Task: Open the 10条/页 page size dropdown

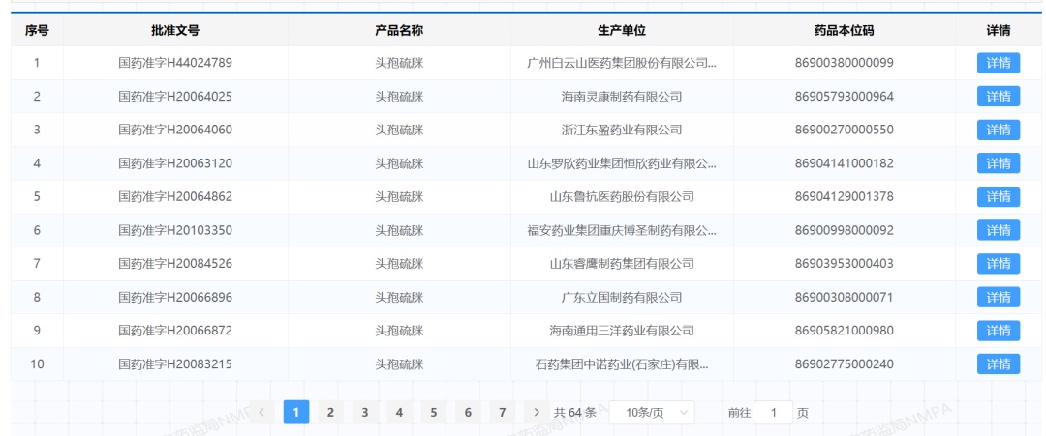Action: point(652,413)
